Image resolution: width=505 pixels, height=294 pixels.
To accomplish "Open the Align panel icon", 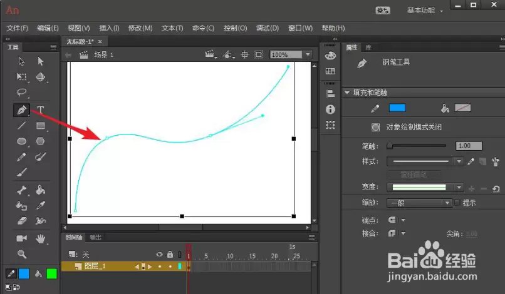I will pos(330,94).
